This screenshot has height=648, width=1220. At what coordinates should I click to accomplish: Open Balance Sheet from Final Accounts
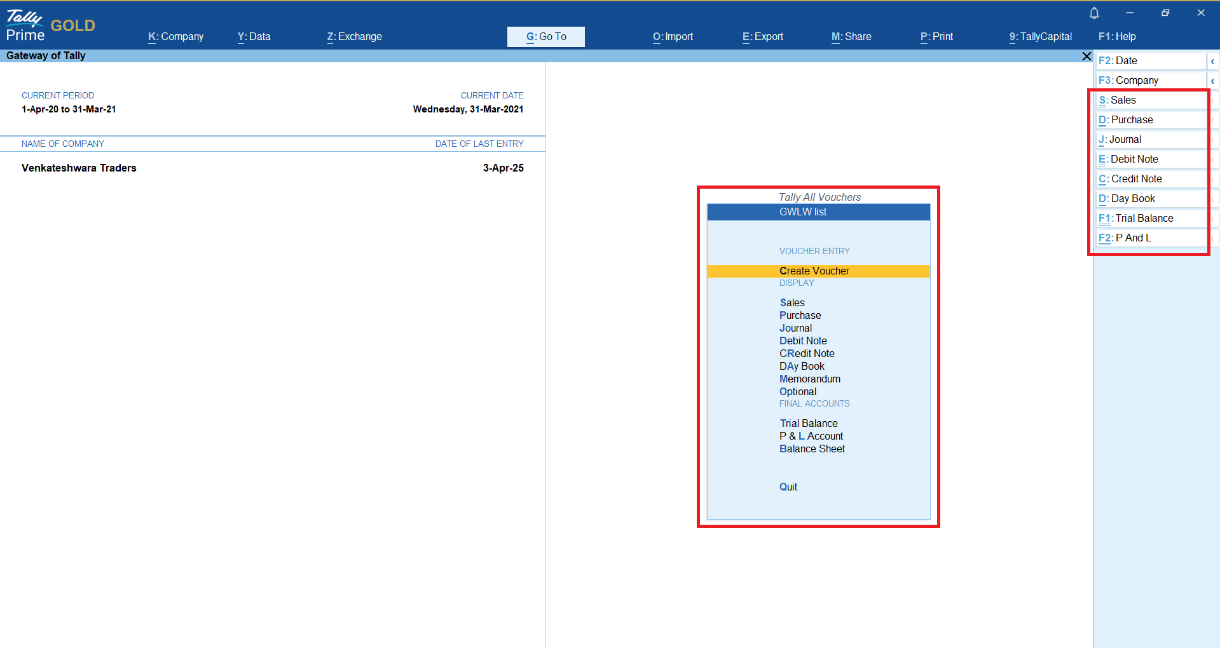pyautogui.click(x=812, y=449)
